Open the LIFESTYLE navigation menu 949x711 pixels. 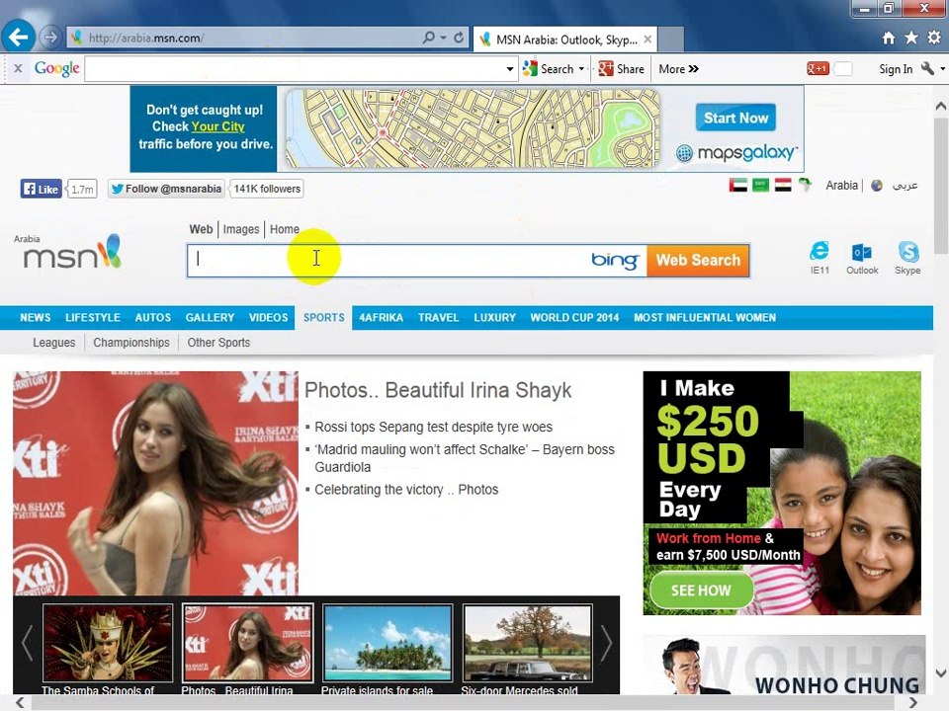coord(93,317)
